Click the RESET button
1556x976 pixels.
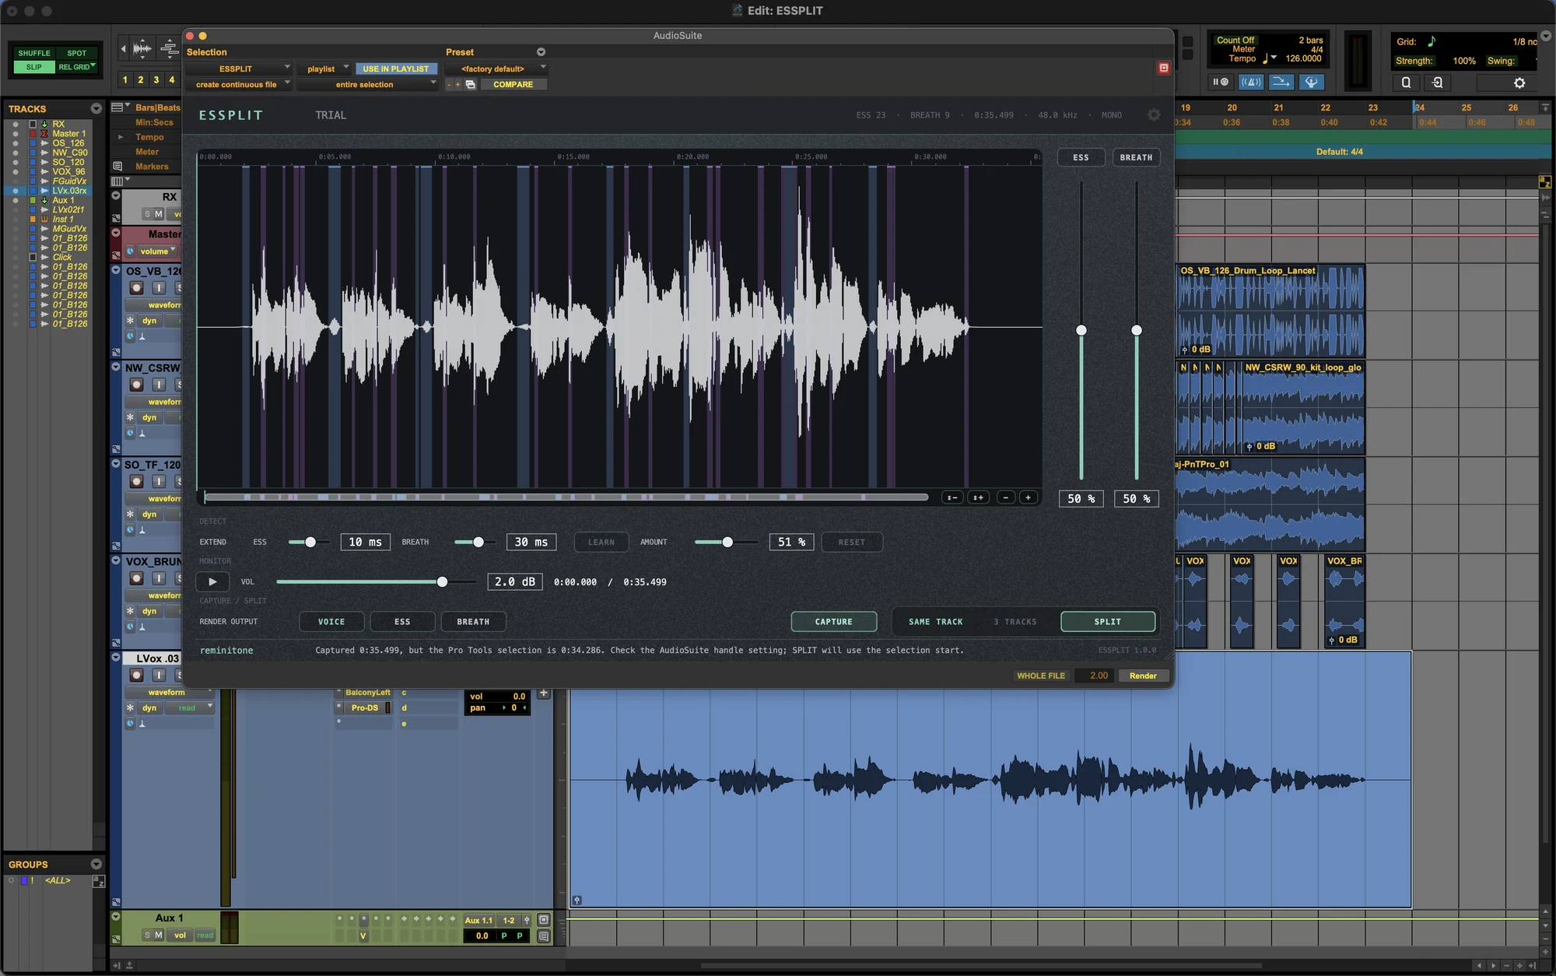852,542
